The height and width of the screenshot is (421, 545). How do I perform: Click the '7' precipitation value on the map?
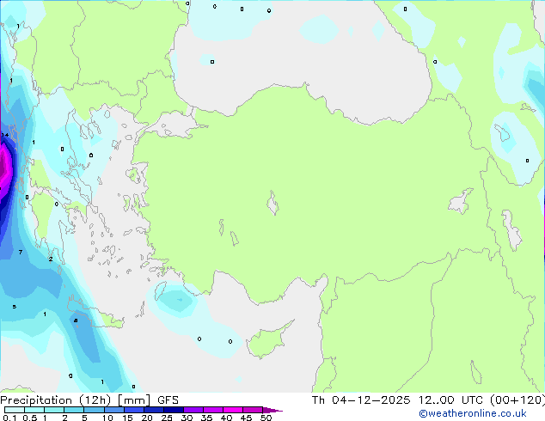tap(21, 253)
